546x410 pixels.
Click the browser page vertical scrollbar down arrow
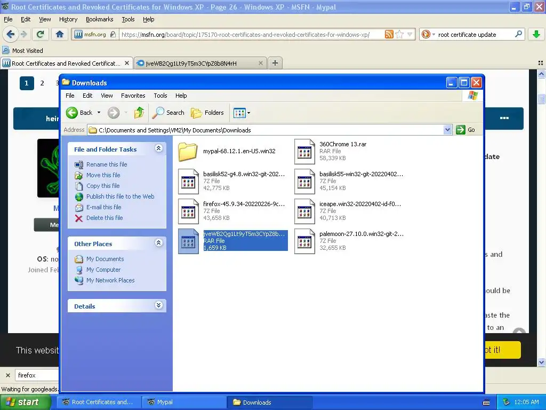click(541, 362)
